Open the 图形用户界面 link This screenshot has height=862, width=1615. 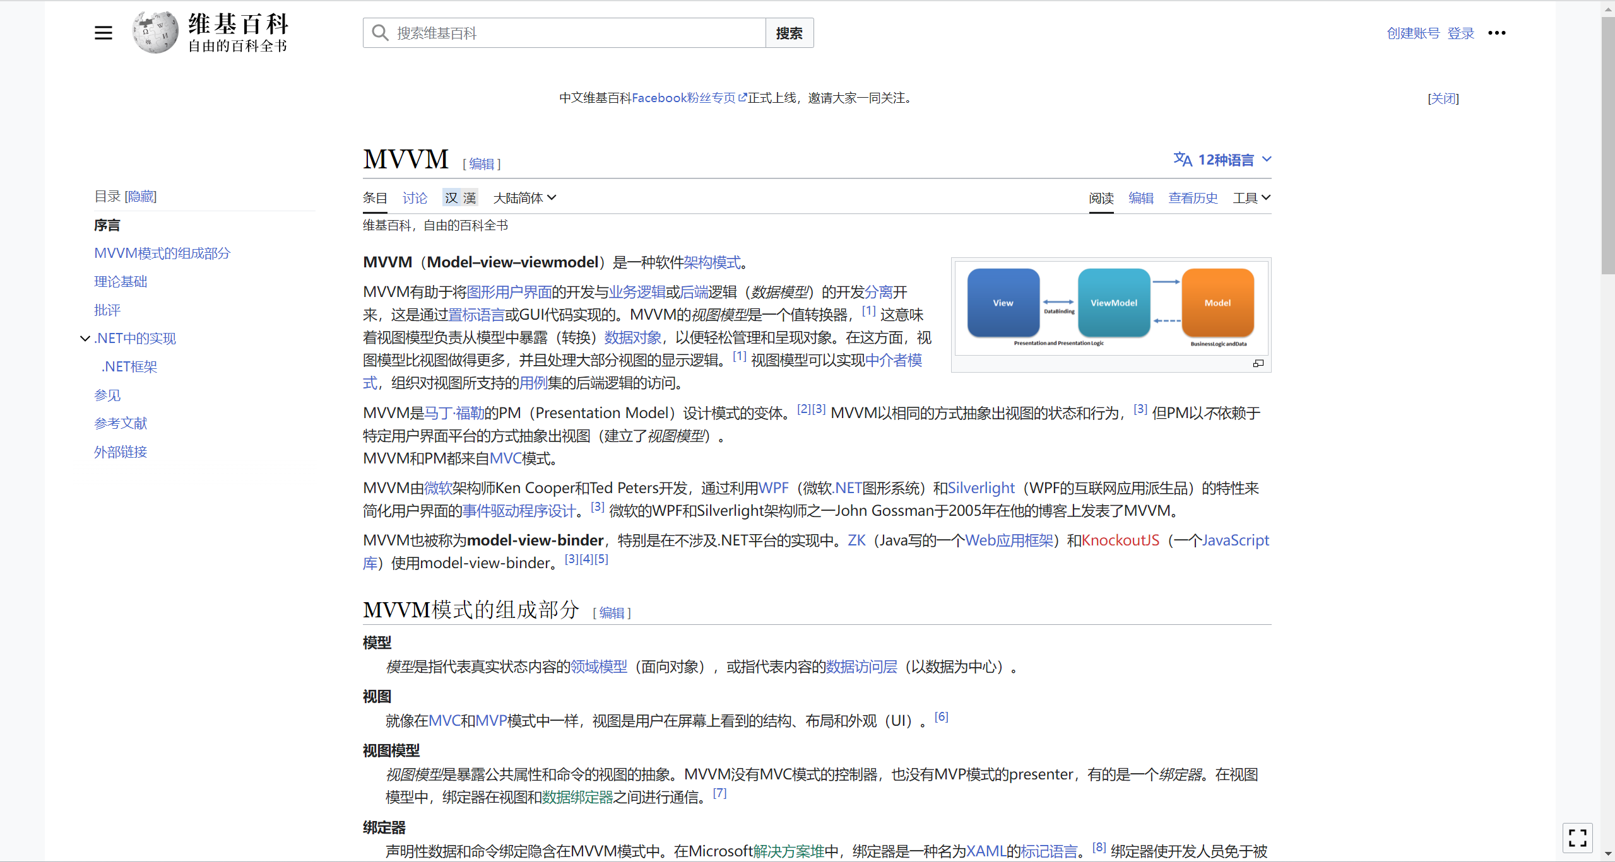coord(509,292)
